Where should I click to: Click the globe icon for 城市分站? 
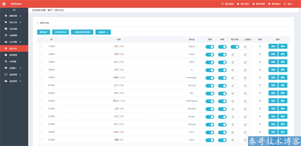click(x=6, y=48)
